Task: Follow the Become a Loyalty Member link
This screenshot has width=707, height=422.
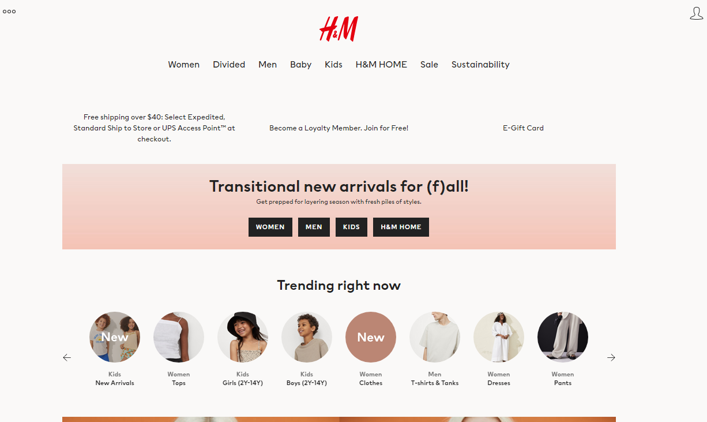Action: click(x=339, y=128)
